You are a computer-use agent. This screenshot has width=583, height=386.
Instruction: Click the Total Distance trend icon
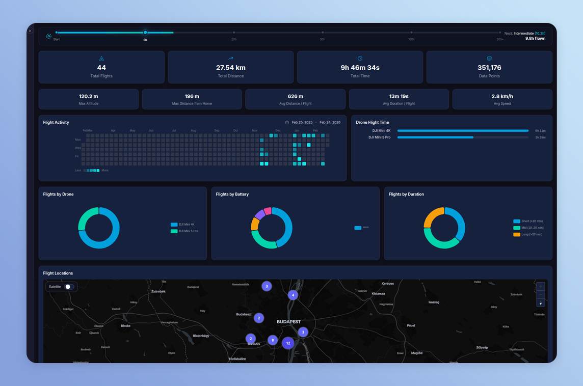(x=231, y=59)
